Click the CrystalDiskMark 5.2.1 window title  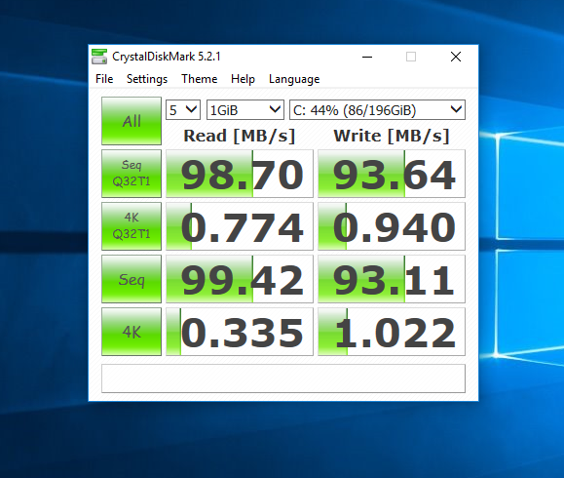tap(167, 57)
